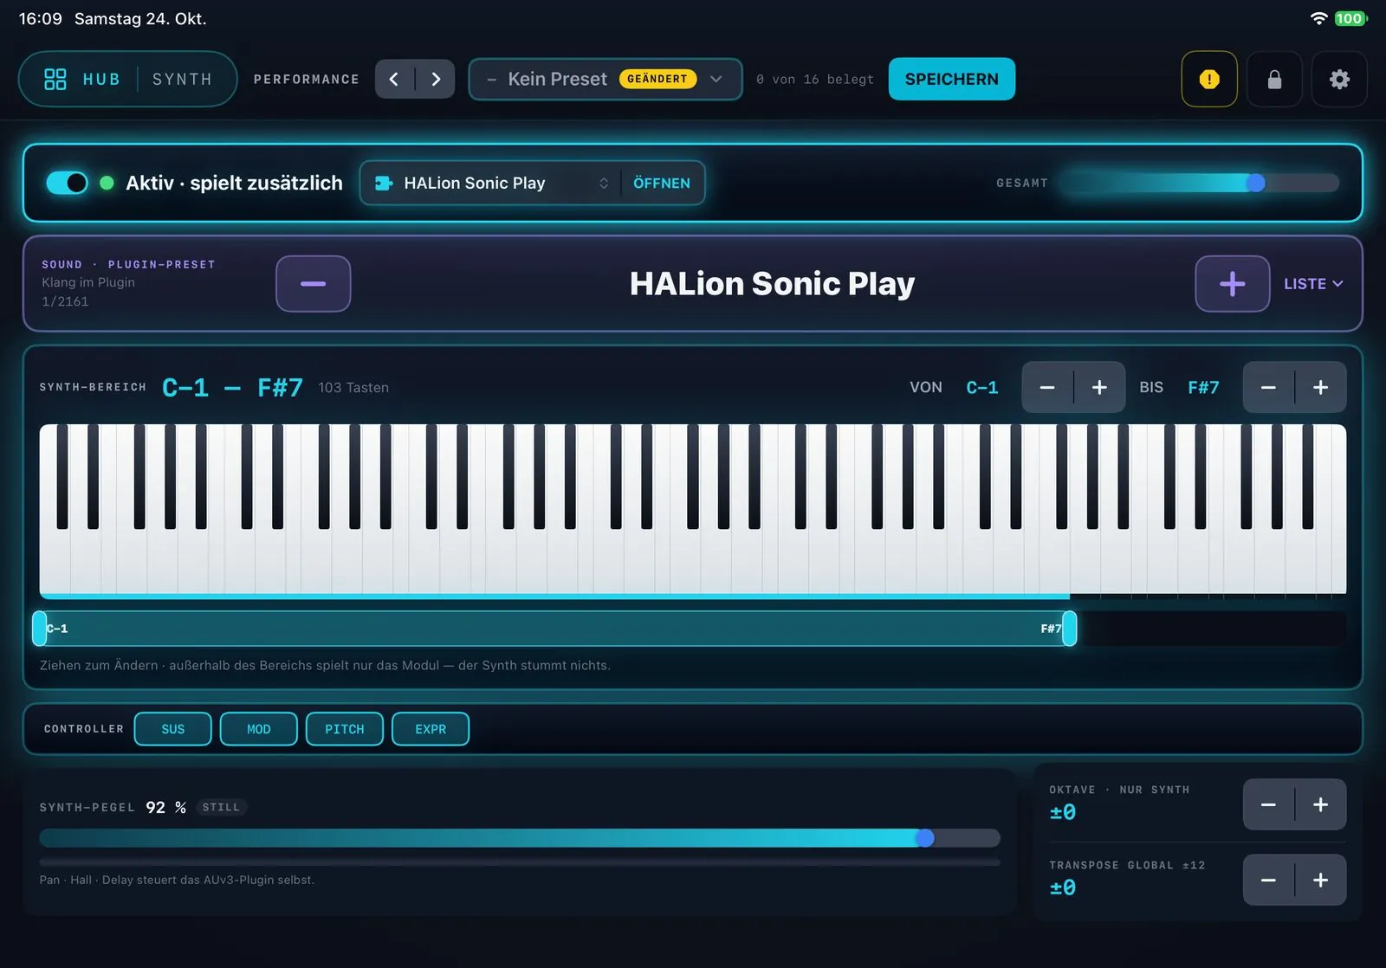Toggle the SUS controller
The height and width of the screenshot is (968, 1386).
click(x=173, y=729)
